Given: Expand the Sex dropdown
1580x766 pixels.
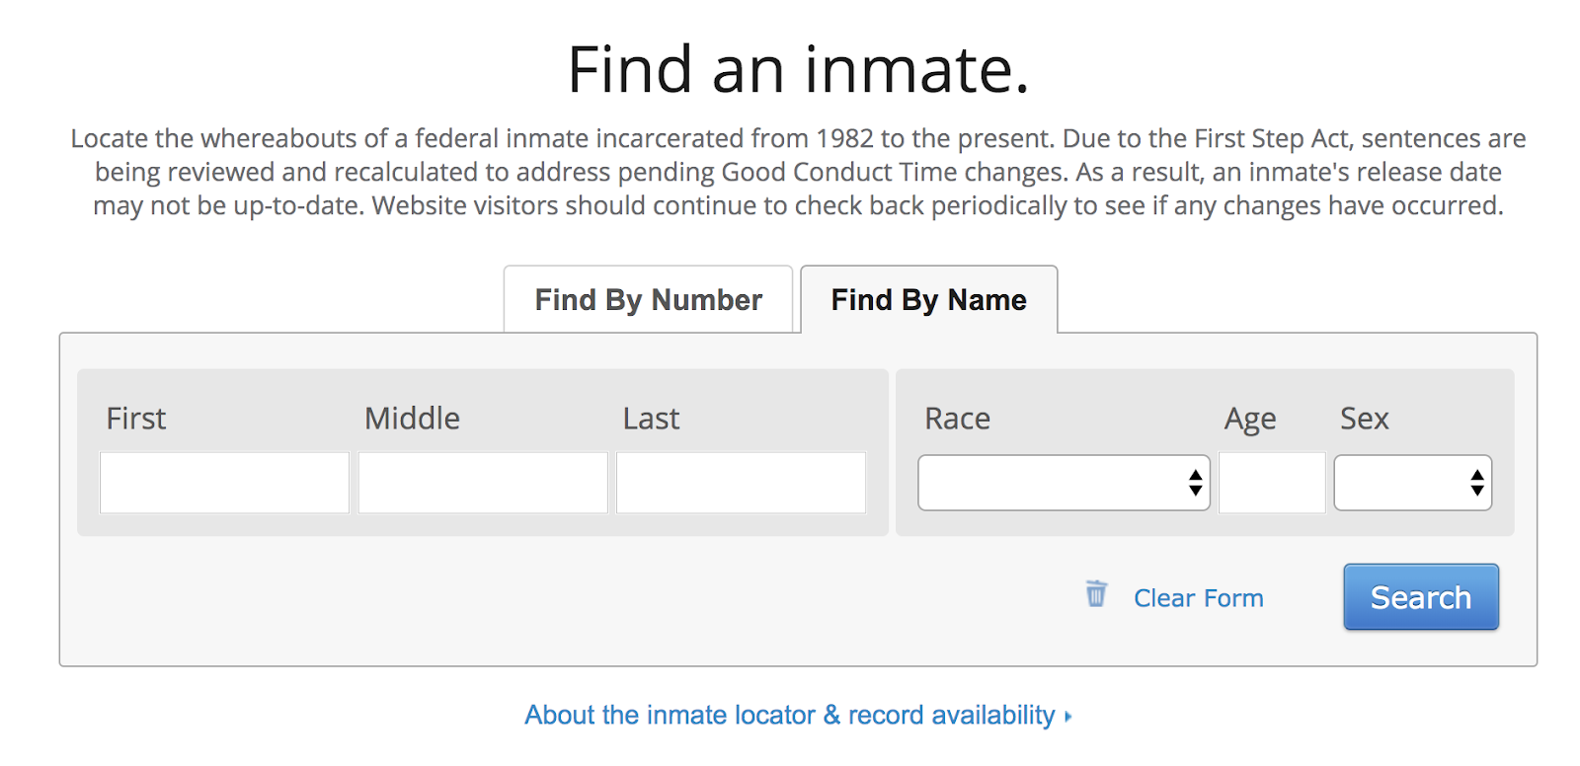Looking at the screenshot, I should 1412,483.
